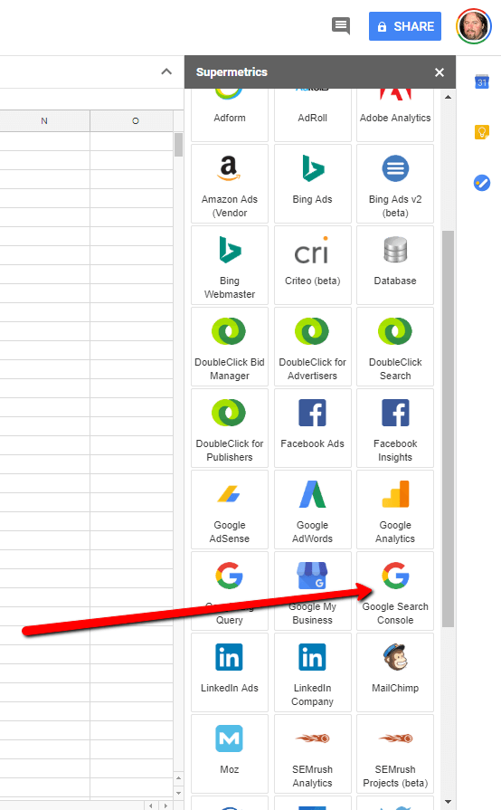Screen dimensions: 501x810
Task: Open Google Calendar in the side panel
Action: coord(481,81)
